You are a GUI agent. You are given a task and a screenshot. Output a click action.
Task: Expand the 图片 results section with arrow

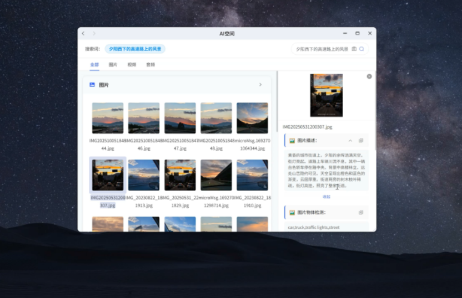tap(260, 85)
